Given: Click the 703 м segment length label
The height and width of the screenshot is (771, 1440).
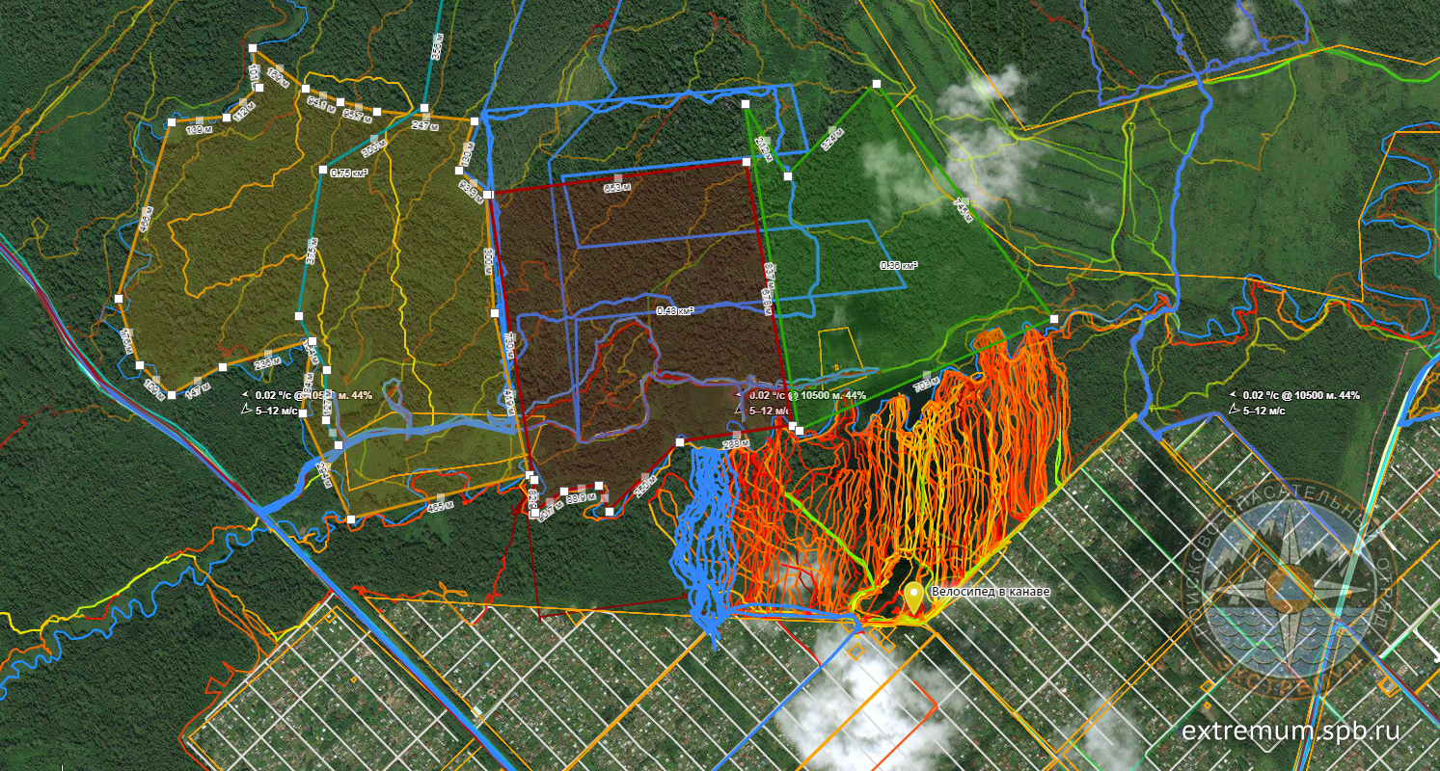Looking at the screenshot, I should point(926,385).
